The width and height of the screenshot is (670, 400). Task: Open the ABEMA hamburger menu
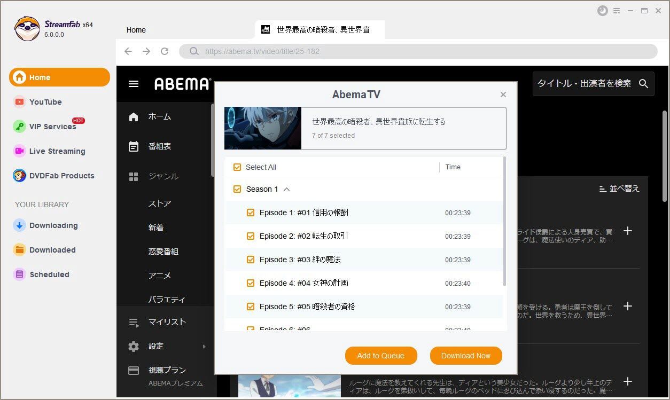coord(134,84)
